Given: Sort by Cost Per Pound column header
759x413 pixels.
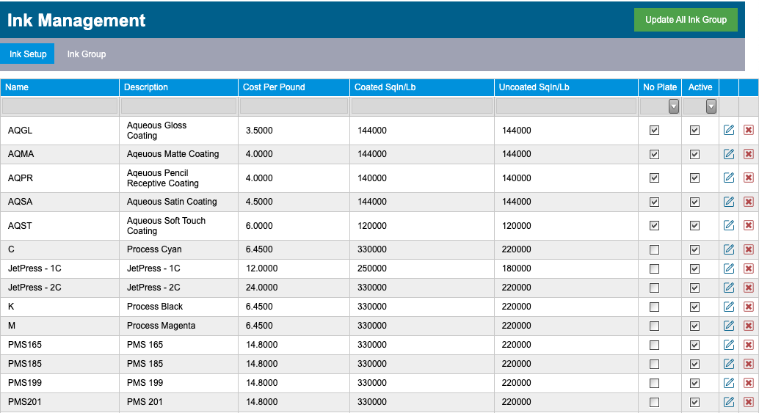Looking at the screenshot, I should 274,87.
